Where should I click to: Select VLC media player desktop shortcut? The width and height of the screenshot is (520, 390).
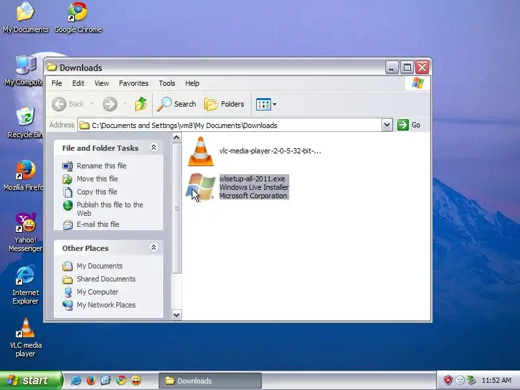[25, 337]
